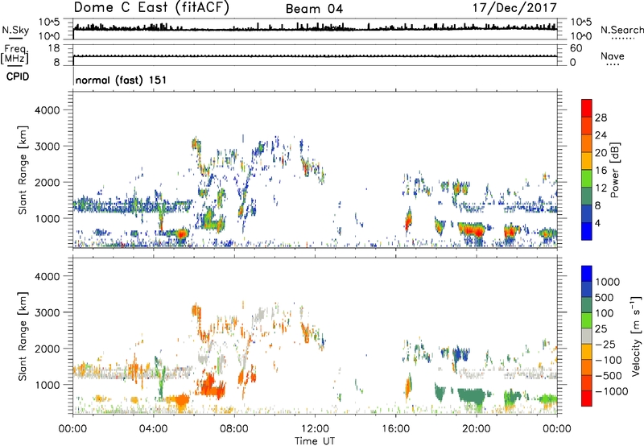Image resolution: width=644 pixels, height=446 pixels.
Task: Click the date '17/Dec/2017'
Action: point(514,7)
